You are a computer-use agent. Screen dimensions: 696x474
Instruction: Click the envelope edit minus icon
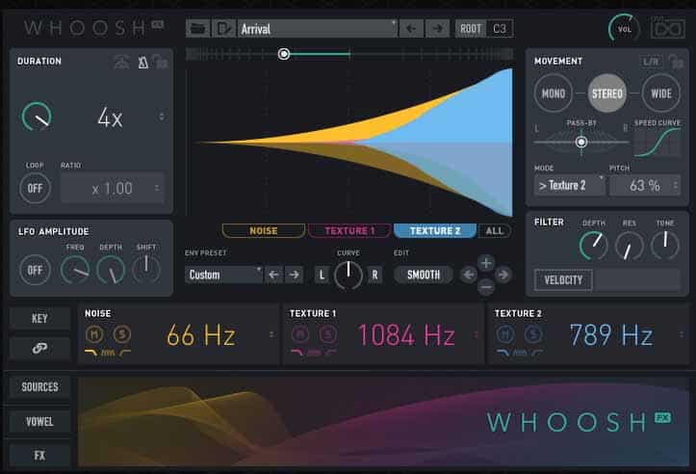coord(486,287)
